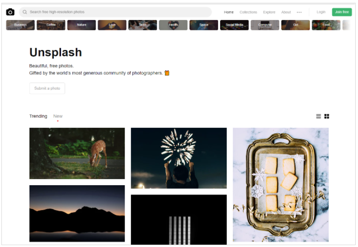The height and width of the screenshot is (247, 358).
Task: Click the magnifying glass search icon
Action: point(25,12)
